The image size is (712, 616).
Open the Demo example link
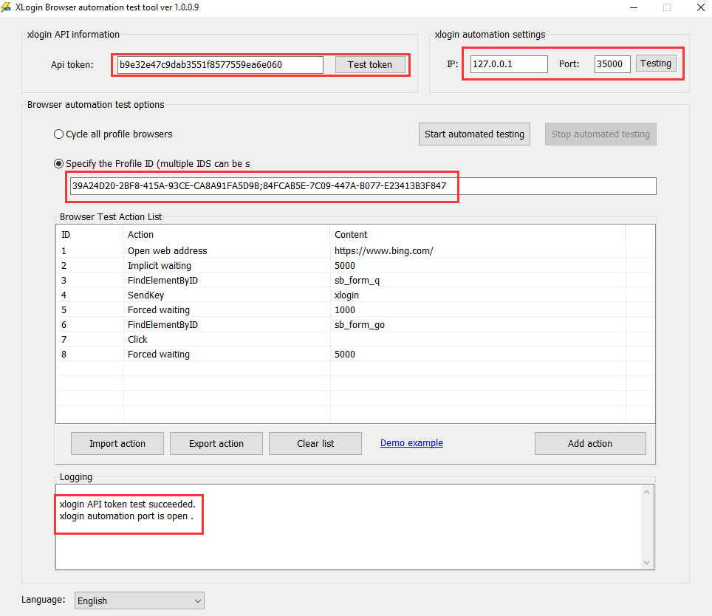tap(411, 443)
